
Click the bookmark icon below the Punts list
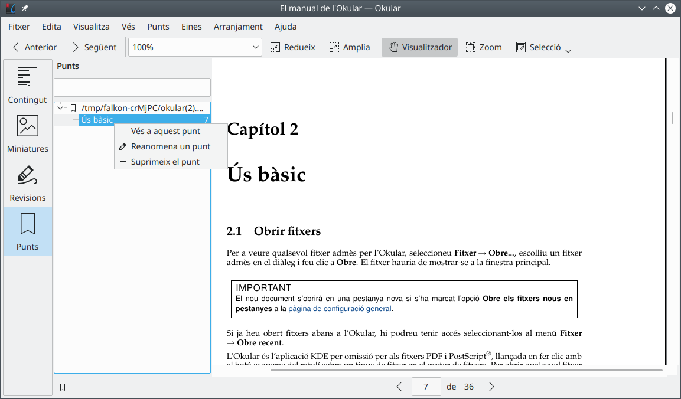[x=63, y=387]
